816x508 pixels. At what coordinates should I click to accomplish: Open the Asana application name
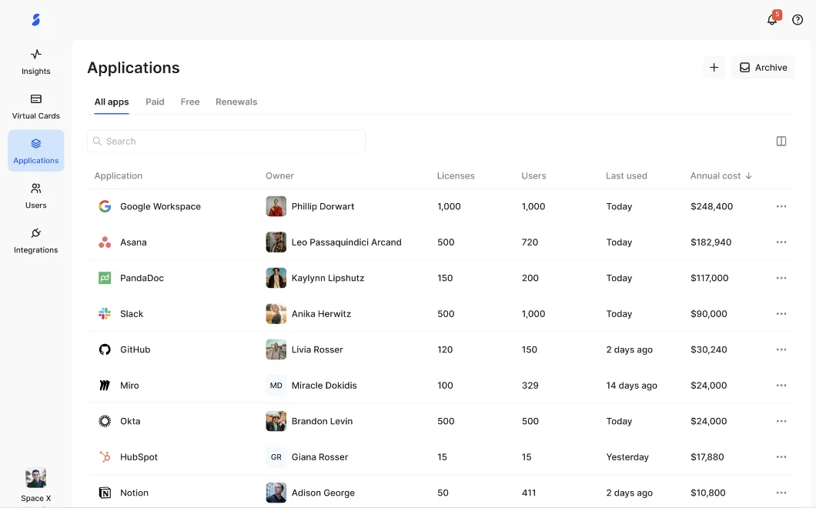click(133, 242)
